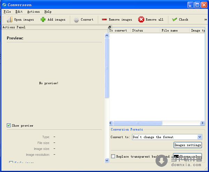Open images using the folder toolbar icon
The width and height of the screenshot is (209, 172).
tap(10, 19)
